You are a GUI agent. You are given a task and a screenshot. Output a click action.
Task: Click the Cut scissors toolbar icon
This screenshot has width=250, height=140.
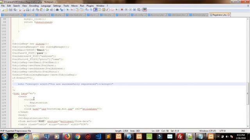tap(33, 10)
